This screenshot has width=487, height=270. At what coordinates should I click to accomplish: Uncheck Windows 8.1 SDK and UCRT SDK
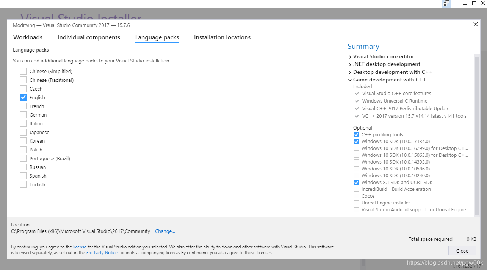[356, 182]
